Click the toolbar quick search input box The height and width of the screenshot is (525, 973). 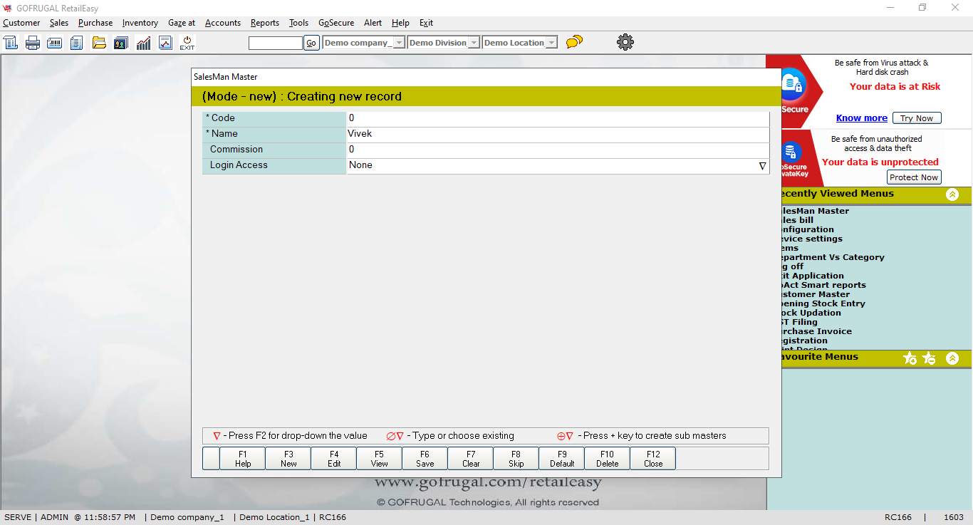pos(276,43)
